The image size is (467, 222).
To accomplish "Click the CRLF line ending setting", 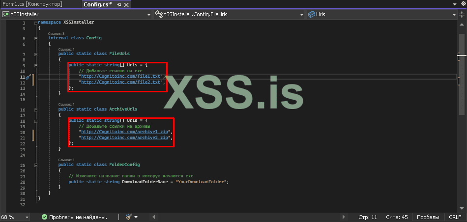I will click(x=455, y=217).
